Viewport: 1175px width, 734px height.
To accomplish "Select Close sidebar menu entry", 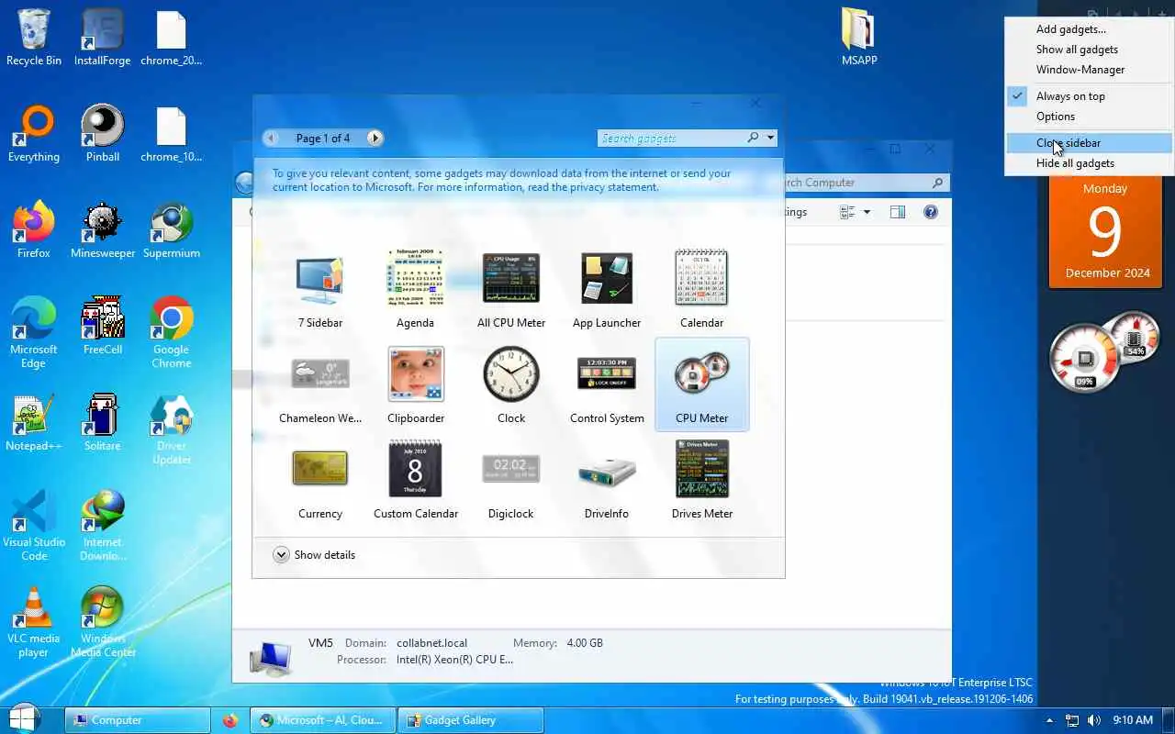I will tap(1090, 143).
